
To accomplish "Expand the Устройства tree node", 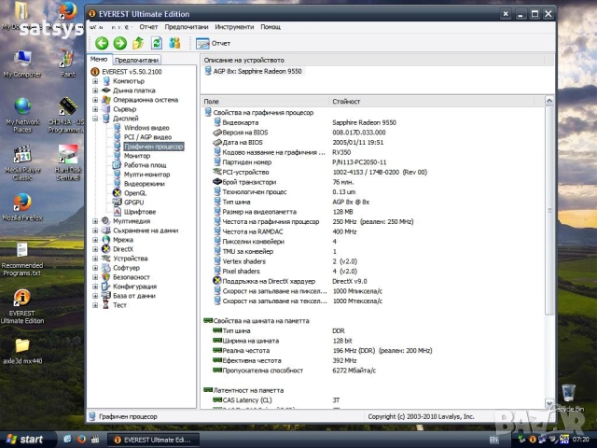I will coord(95,259).
